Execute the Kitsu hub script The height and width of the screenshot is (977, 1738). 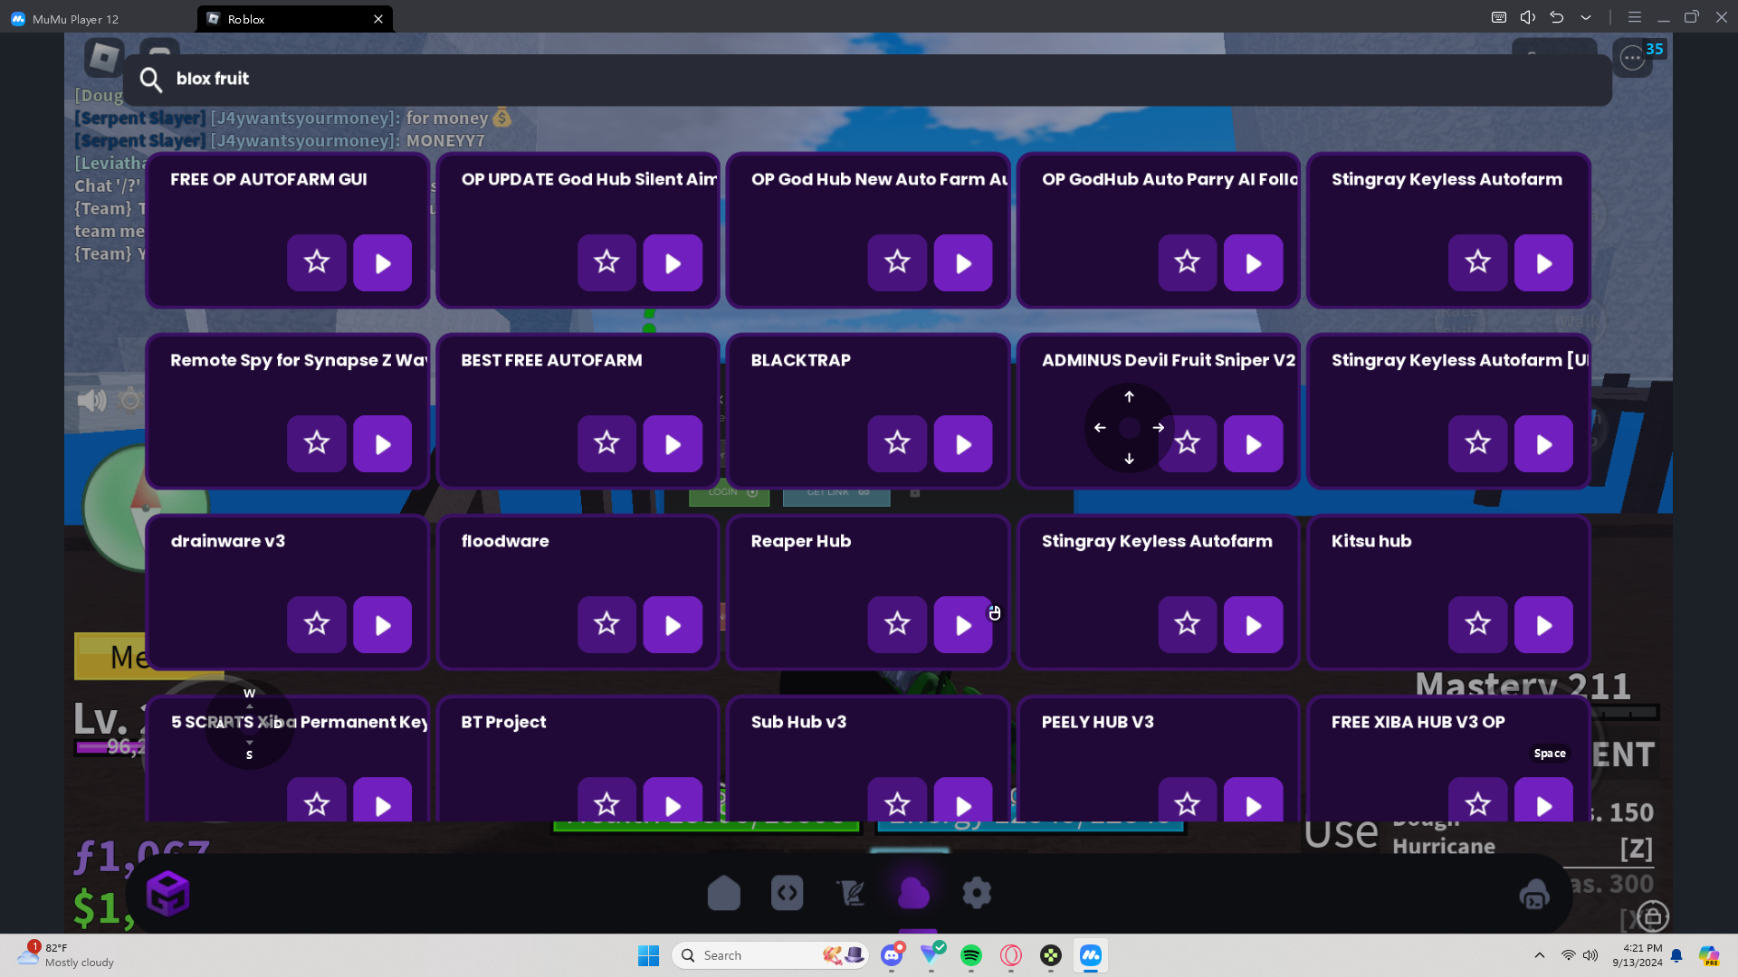(x=1543, y=625)
